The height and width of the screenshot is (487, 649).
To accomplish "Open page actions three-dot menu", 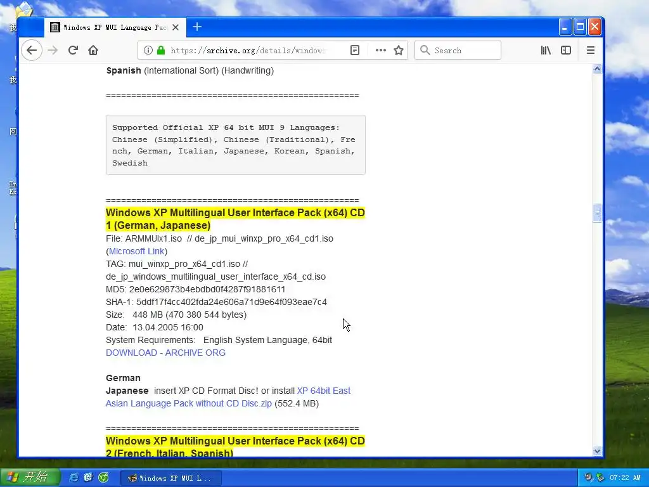I will click(x=381, y=51).
